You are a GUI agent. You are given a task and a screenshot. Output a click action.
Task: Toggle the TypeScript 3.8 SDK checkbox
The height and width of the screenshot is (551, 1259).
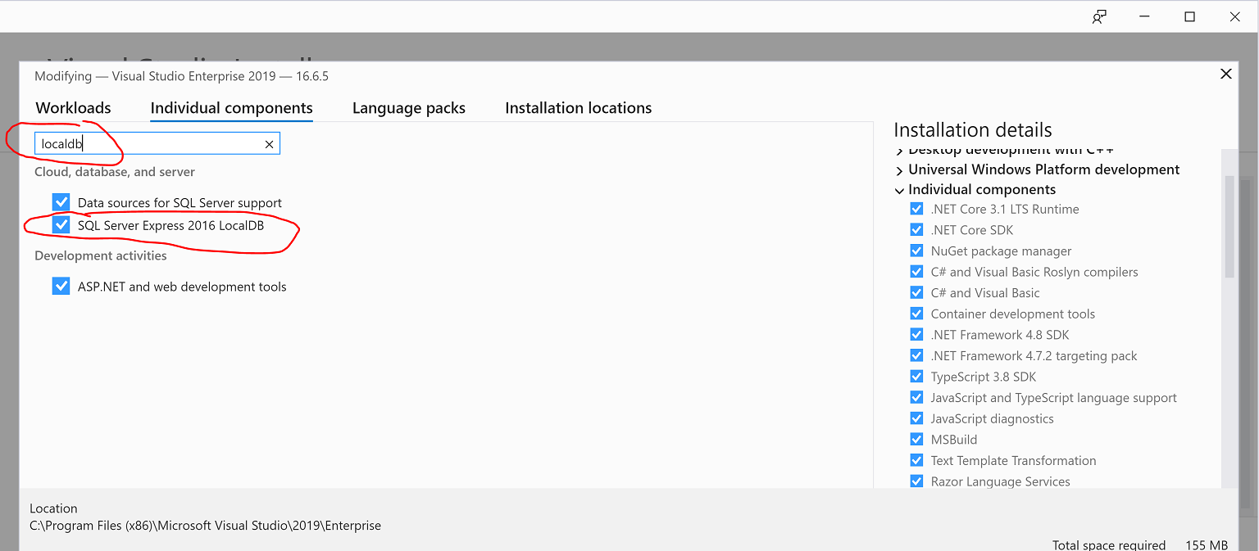(916, 377)
